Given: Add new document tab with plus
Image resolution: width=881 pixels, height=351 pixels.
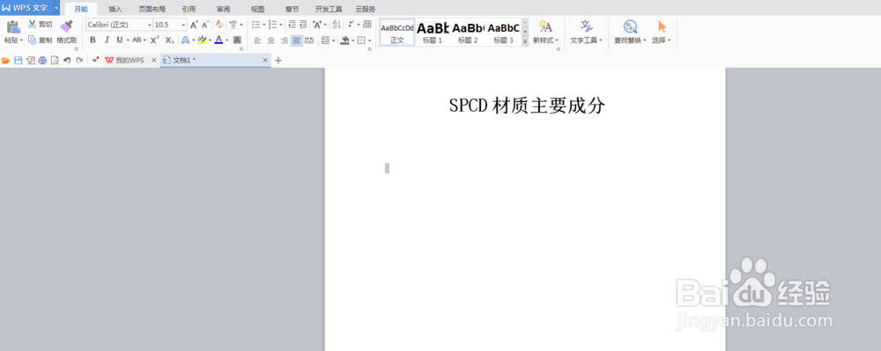Looking at the screenshot, I should [278, 61].
